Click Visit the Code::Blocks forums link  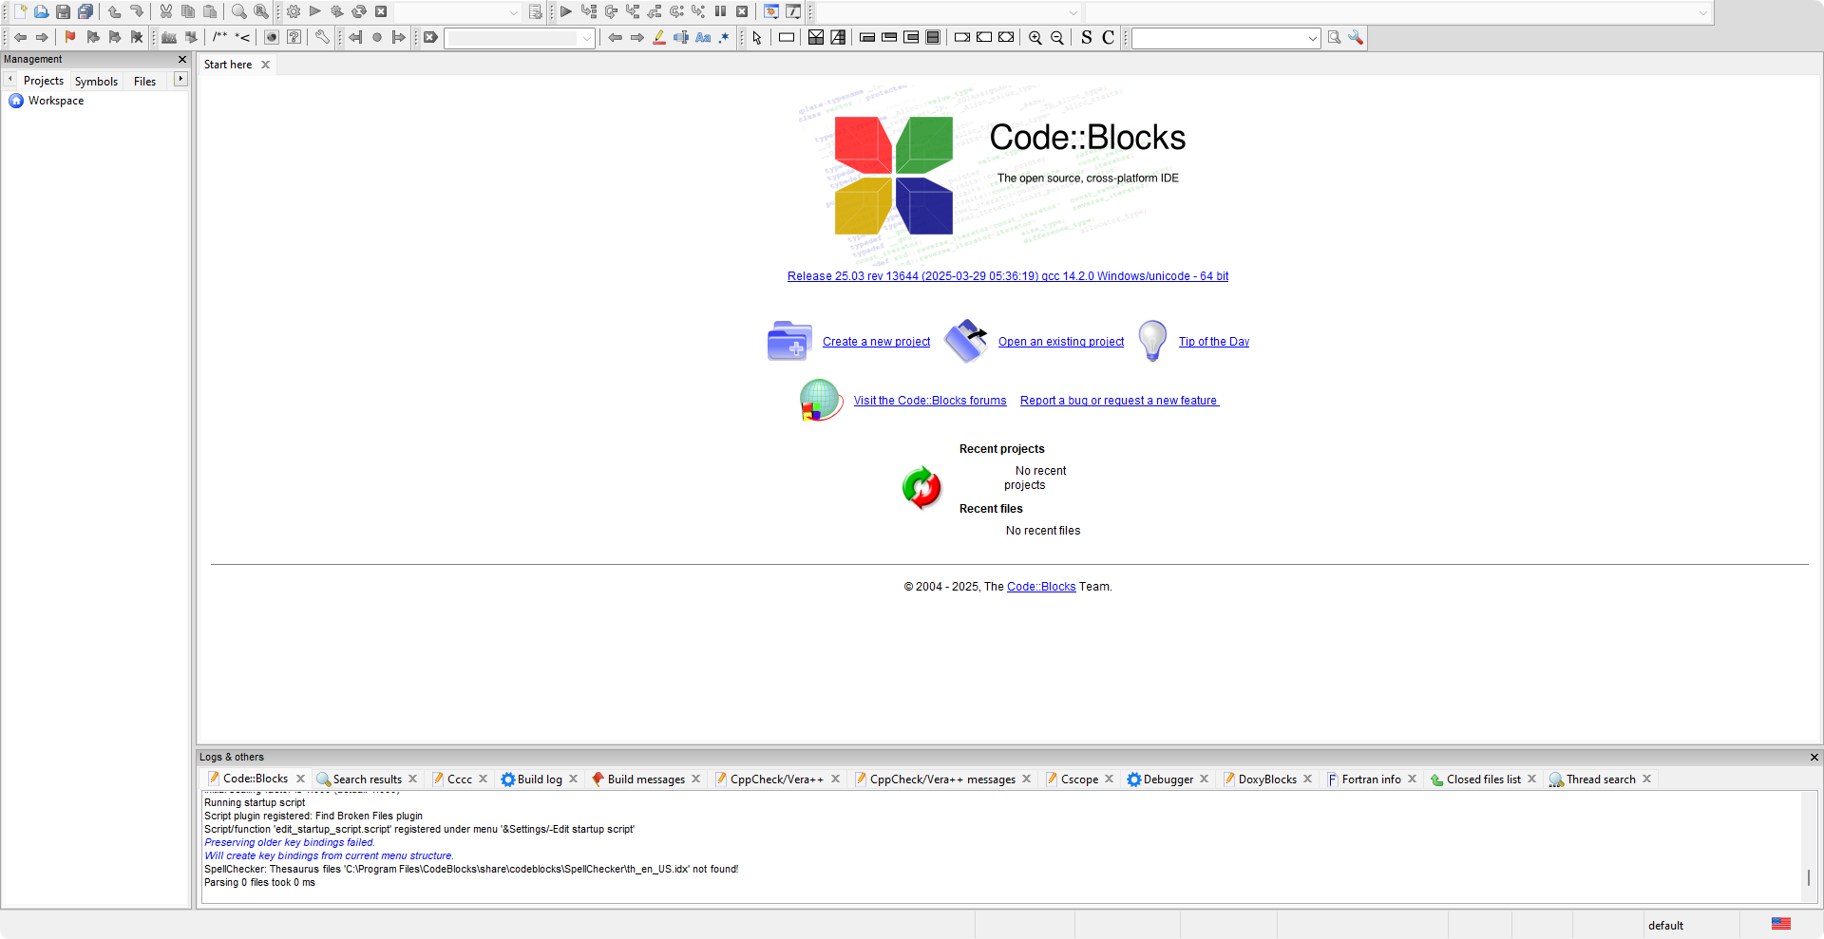pos(929,401)
